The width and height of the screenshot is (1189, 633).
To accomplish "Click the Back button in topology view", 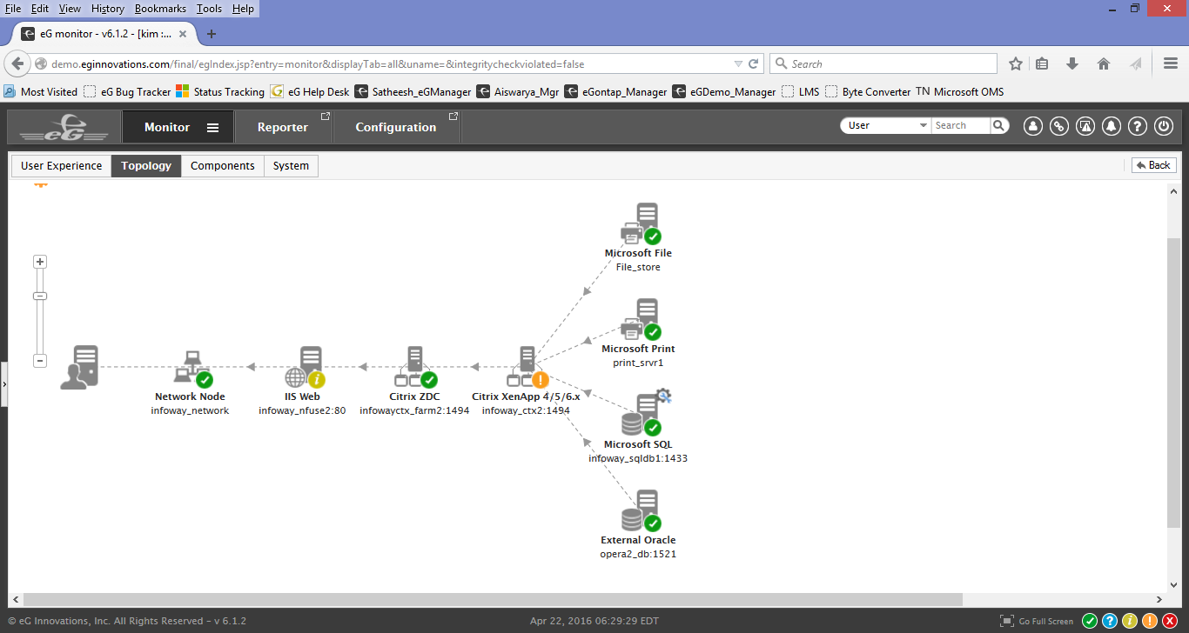I will 1154,165.
